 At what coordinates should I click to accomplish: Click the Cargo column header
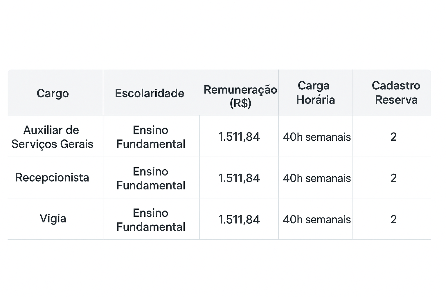click(x=53, y=93)
